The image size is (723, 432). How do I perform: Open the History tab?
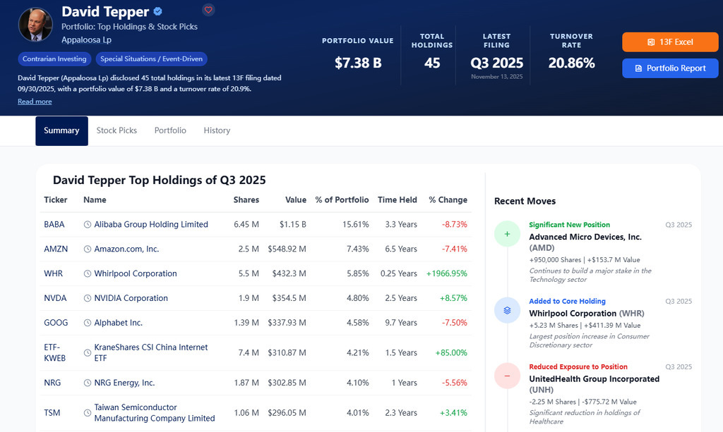click(217, 131)
